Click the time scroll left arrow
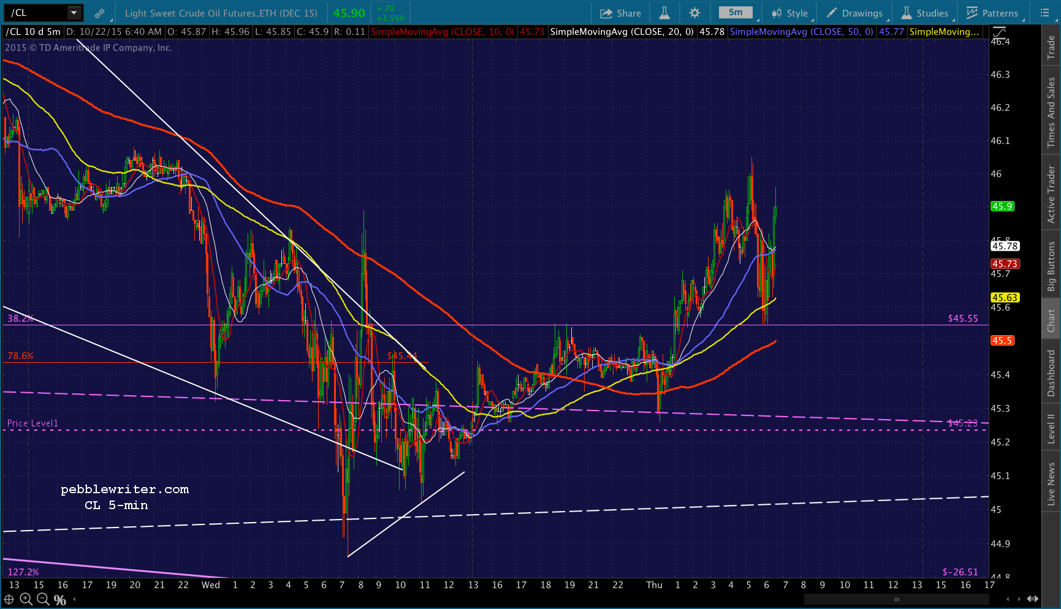The height and width of the screenshot is (609, 1061). point(1008,599)
